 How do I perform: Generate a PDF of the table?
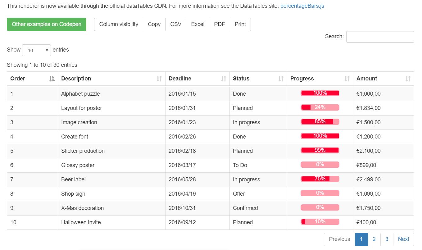(x=219, y=24)
